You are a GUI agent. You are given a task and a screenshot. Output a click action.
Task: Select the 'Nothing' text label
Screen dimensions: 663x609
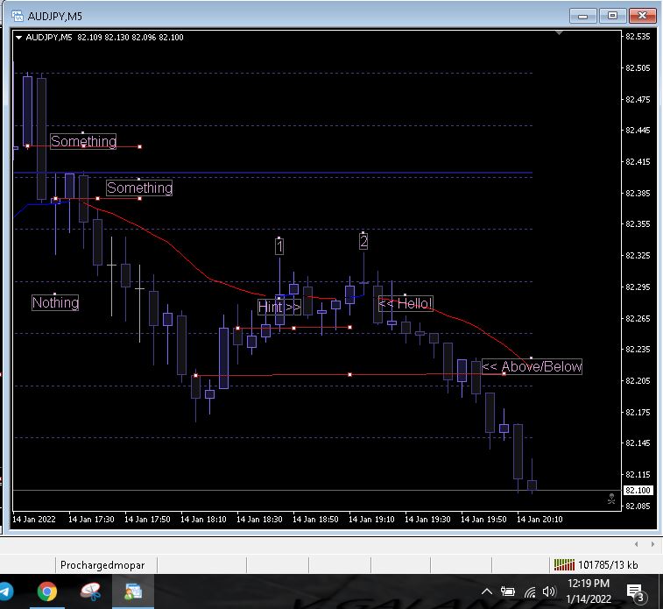point(55,302)
